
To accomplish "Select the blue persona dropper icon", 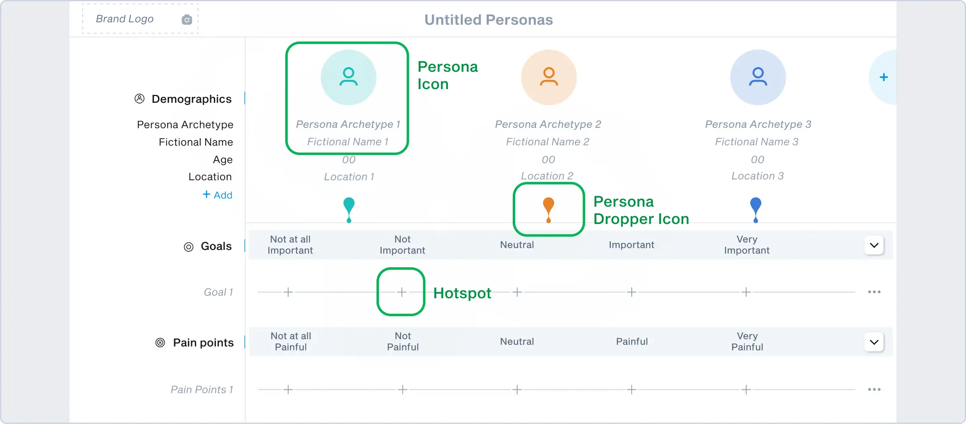I will coord(755,209).
